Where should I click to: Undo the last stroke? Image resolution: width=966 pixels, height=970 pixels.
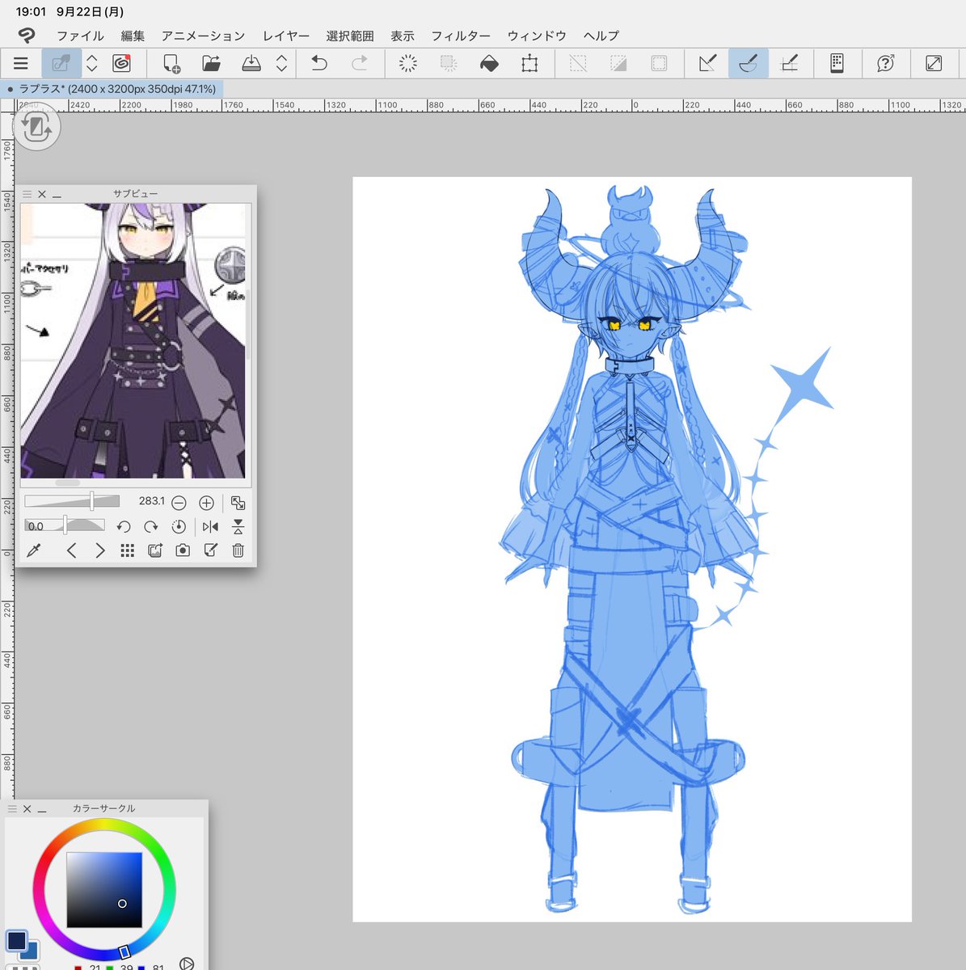[319, 63]
